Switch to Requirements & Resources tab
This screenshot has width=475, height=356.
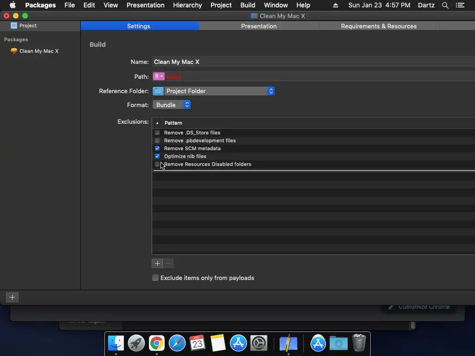[x=379, y=26]
